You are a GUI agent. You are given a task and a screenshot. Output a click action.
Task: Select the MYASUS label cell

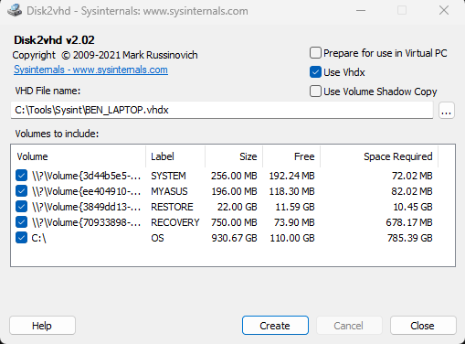click(169, 191)
